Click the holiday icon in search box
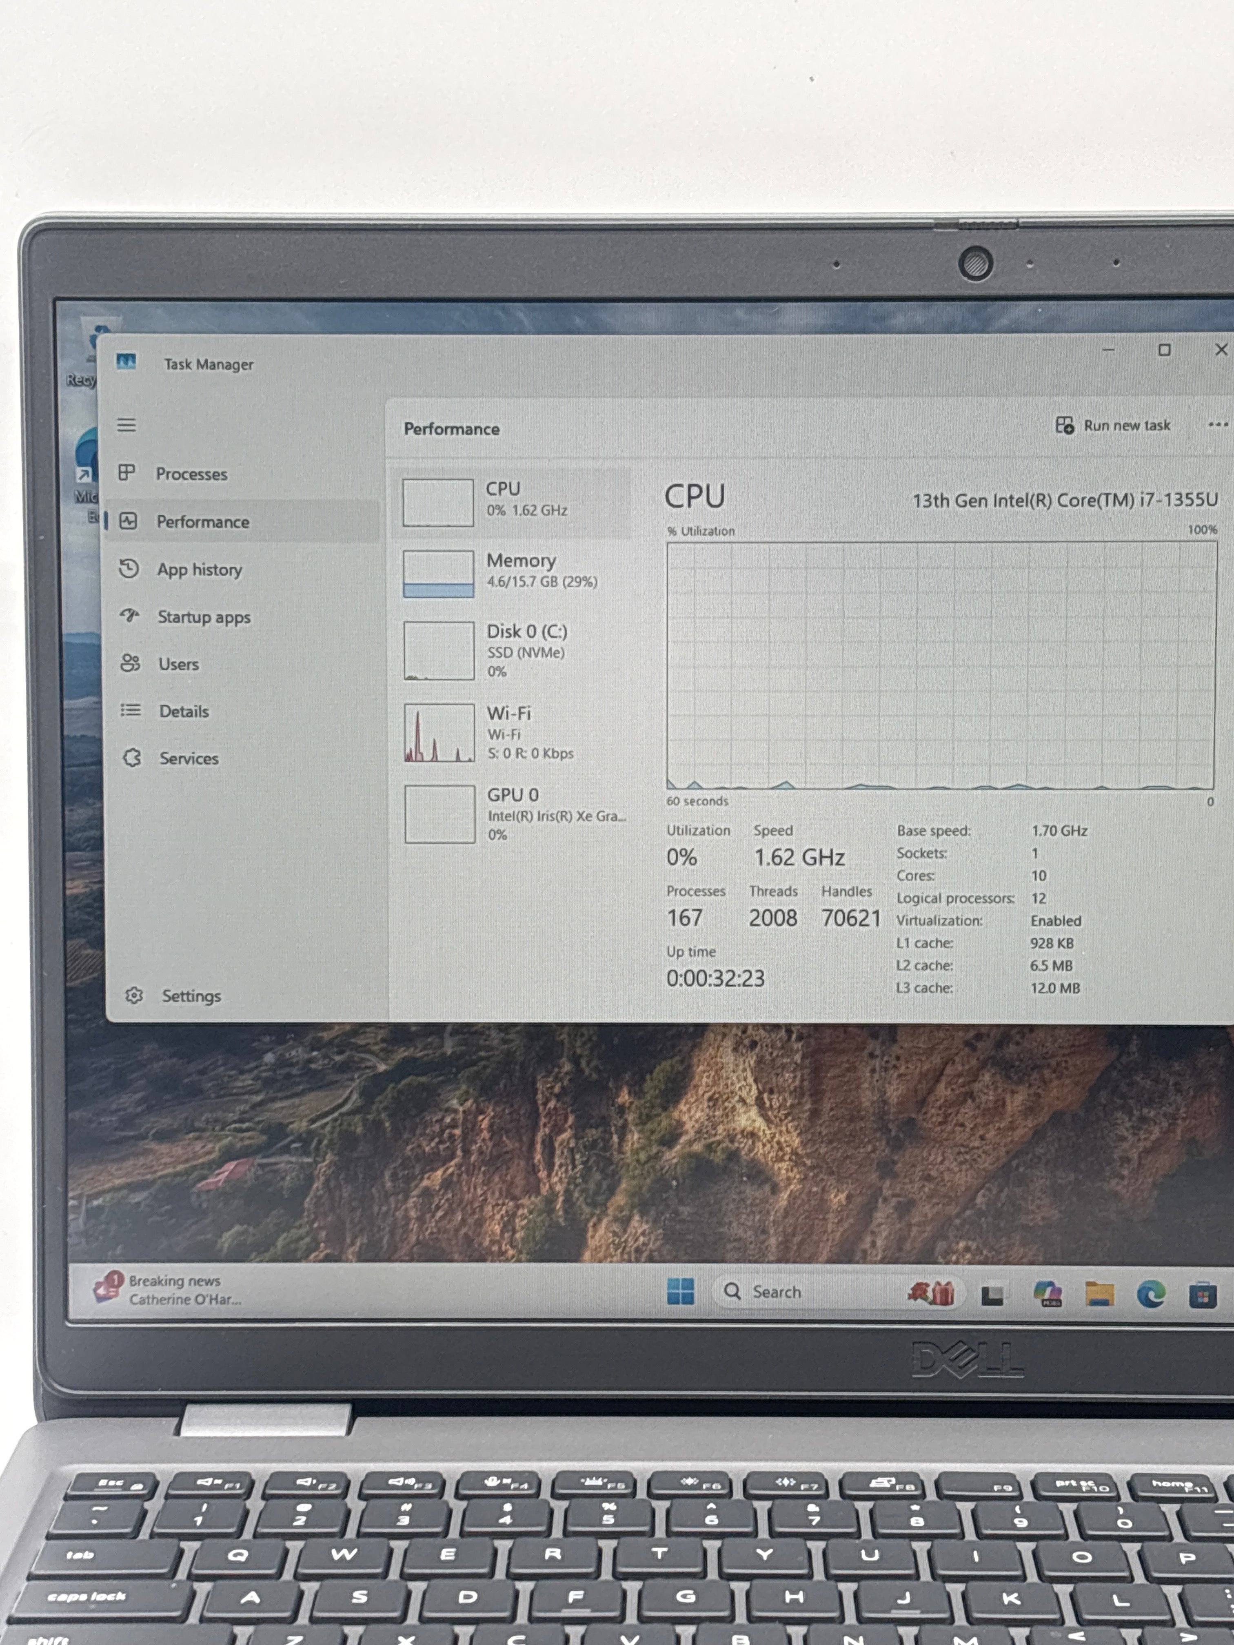 [x=930, y=1293]
